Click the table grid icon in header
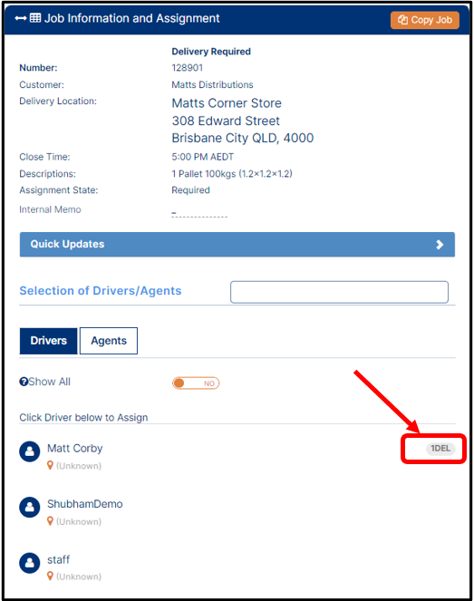The image size is (474, 601). point(35,18)
